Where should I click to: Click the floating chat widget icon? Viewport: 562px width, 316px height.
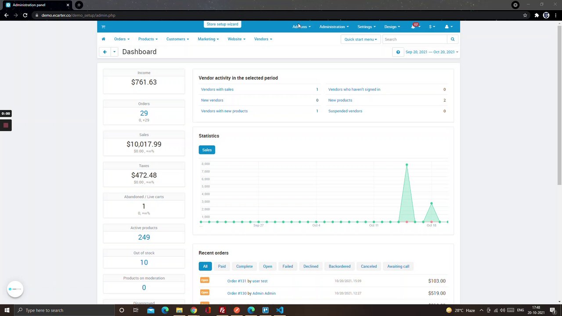click(15, 289)
